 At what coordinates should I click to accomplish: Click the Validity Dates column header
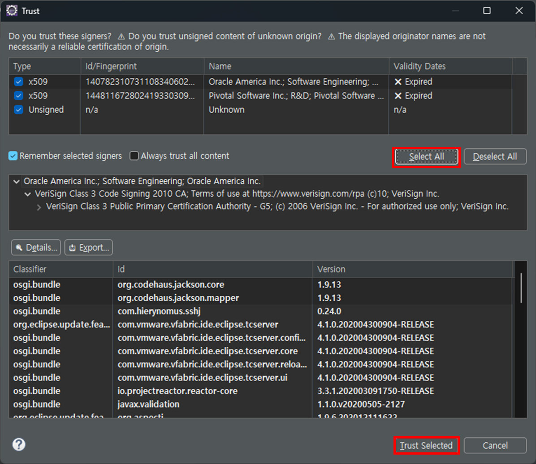[x=450, y=66]
